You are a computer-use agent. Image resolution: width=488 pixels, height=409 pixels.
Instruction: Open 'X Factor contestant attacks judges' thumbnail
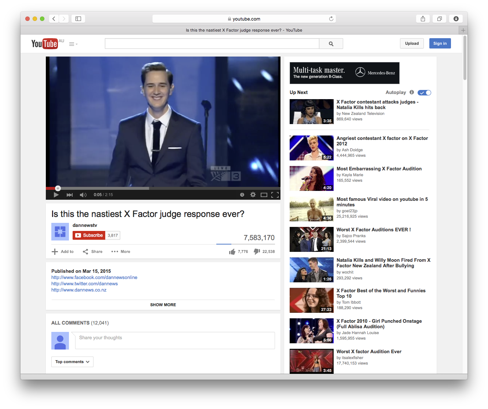312,112
